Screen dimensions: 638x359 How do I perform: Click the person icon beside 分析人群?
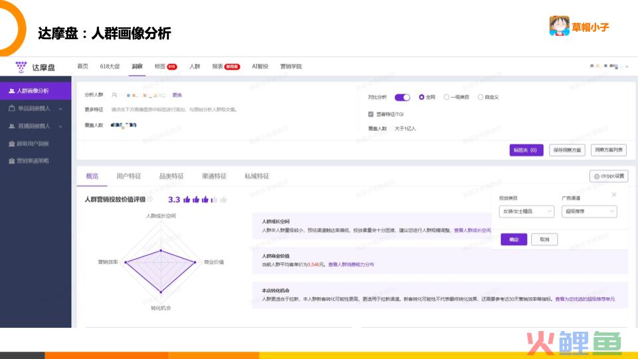click(x=114, y=95)
